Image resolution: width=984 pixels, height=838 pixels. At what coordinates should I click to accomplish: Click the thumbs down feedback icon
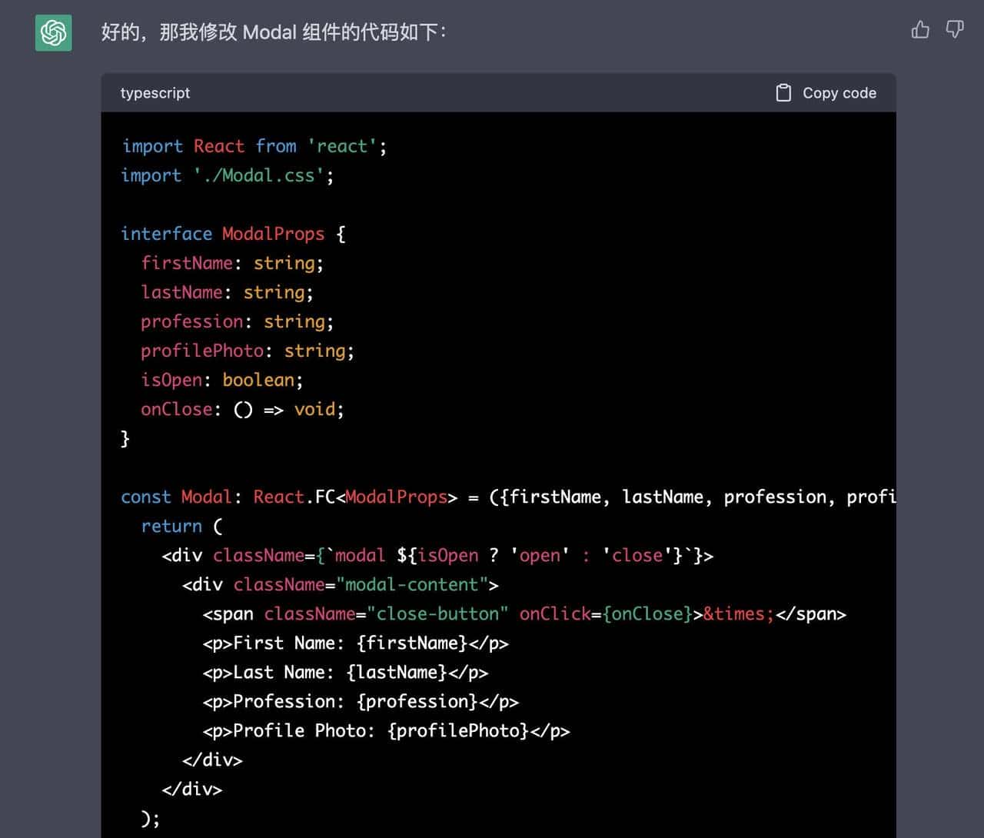(x=954, y=30)
